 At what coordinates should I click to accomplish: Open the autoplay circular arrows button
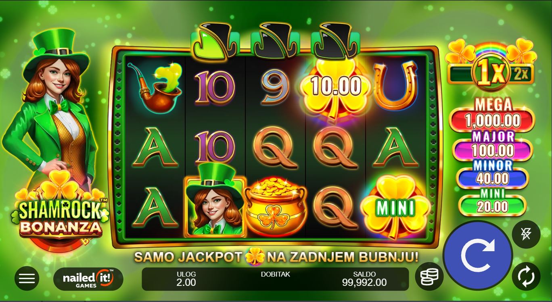pyautogui.click(x=526, y=277)
